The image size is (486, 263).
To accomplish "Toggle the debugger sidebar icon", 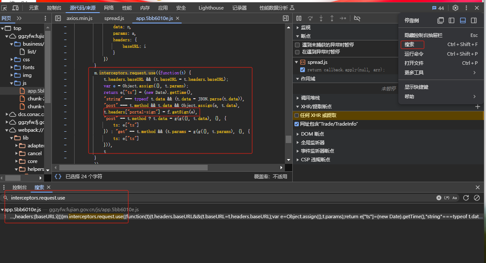I will [286, 18].
